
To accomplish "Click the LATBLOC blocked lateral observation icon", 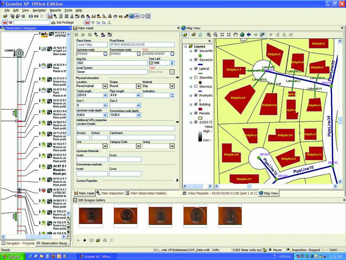I will coord(44,190).
